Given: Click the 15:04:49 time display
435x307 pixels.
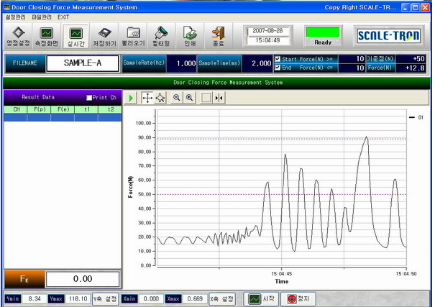Looking at the screenshot, I should tap(267, 40).
